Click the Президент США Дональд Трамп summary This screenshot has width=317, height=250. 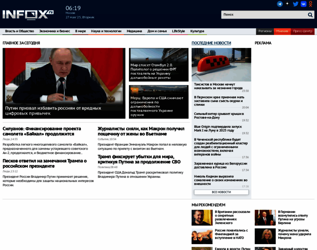(141, 175)
